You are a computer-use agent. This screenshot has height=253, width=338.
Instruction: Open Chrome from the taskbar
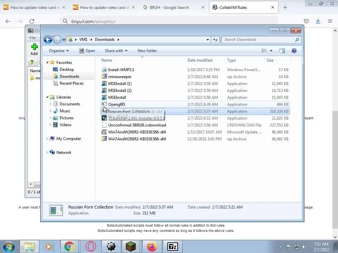(x=69, y=246)
